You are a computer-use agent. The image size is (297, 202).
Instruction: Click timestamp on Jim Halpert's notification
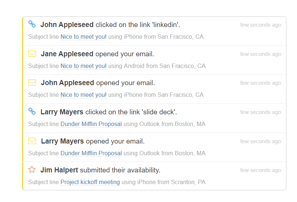click(x=260, y=170)
